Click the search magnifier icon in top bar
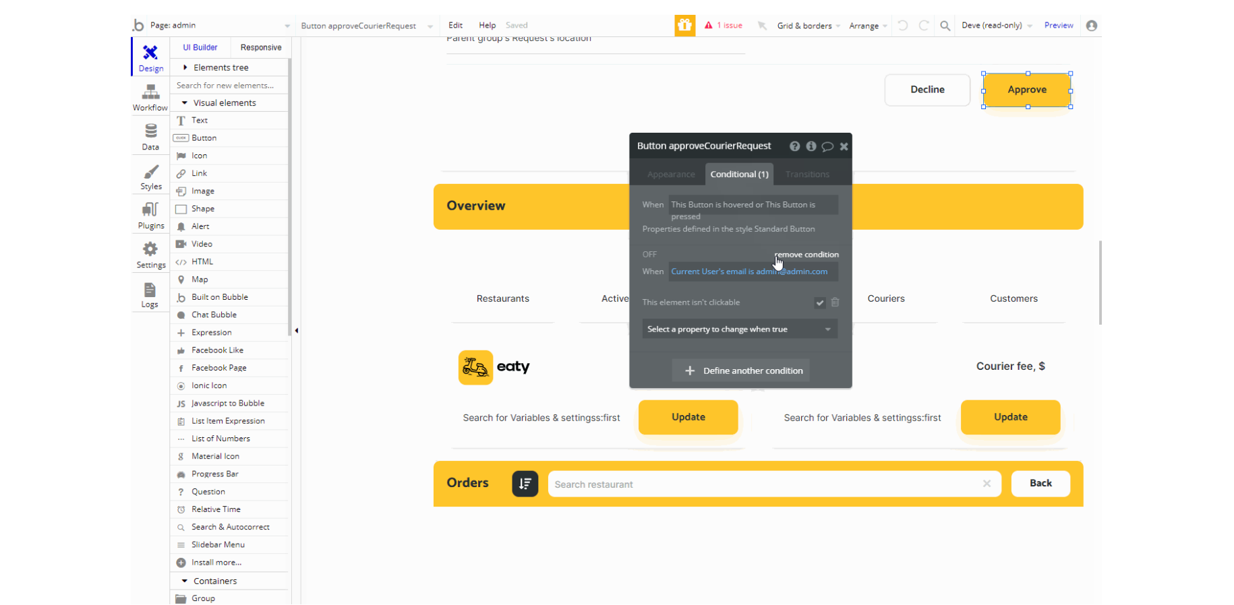 945,26
